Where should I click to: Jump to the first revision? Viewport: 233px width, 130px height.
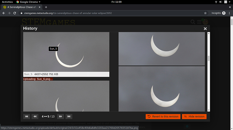pyautogui.click(x=27, y=117)
